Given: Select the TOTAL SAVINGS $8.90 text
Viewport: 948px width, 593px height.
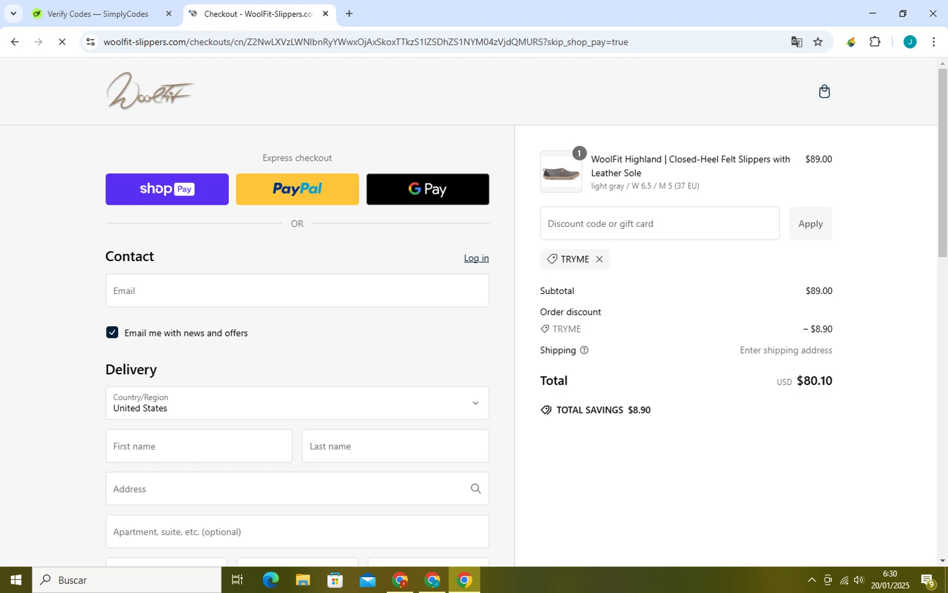Looking at the screenshot, I should (x=603, y=410).
